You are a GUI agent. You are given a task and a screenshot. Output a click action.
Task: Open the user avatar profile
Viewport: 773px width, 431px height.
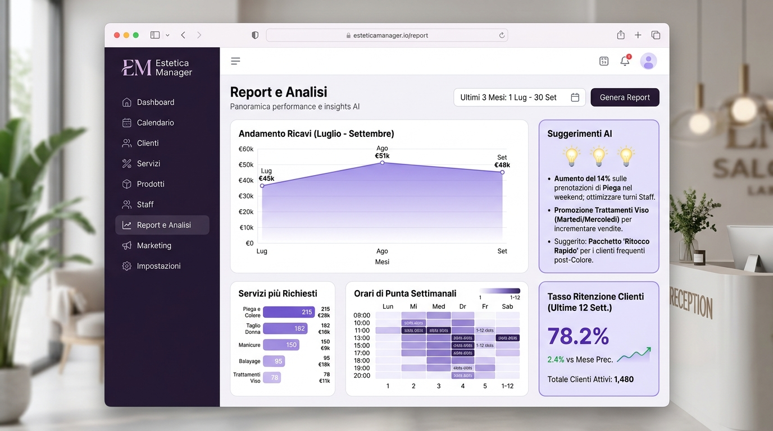tap(648, 61)
